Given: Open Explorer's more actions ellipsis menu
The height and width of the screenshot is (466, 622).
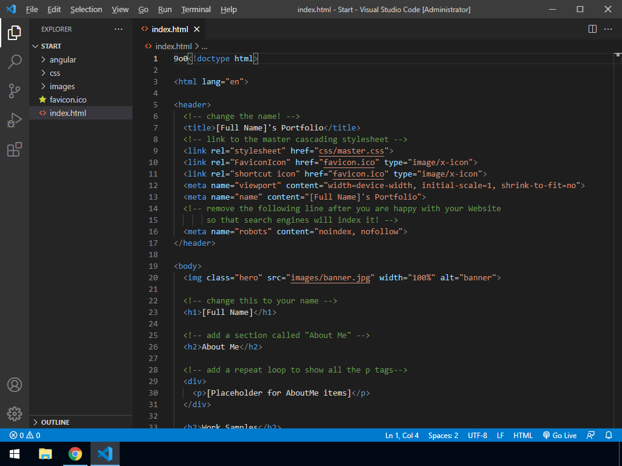Looking at the screenshot, I should point(118,29).
